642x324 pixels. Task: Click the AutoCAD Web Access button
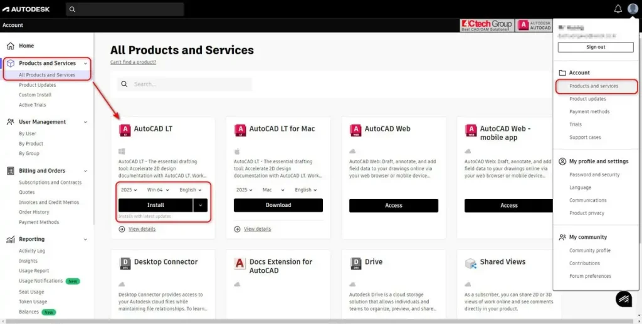[x=394, y=206]
